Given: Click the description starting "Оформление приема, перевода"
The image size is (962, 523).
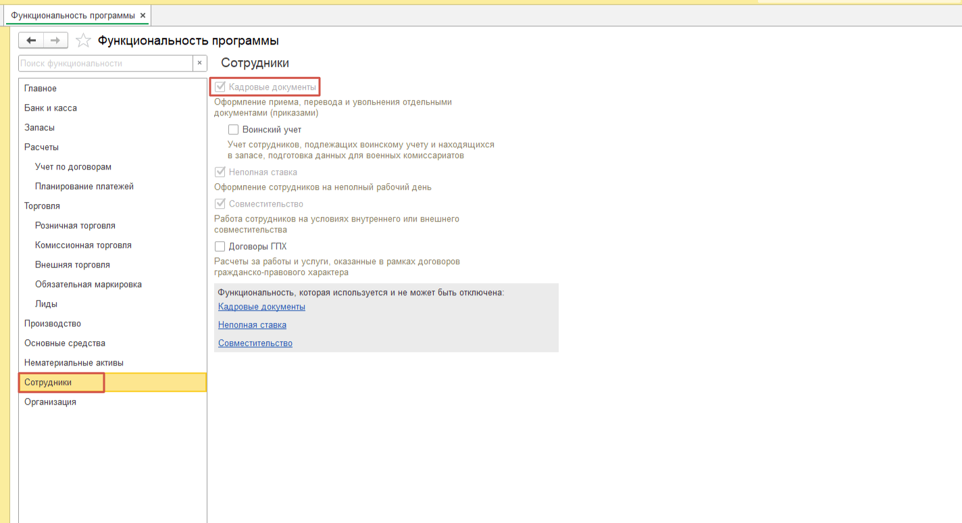Looking at the screenshot, I should pos(333,107).
